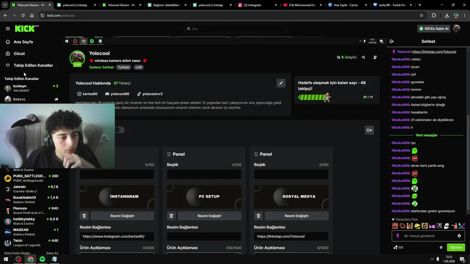The image size is (470, 264).
Task: Collapse the Sohbet chat panel
Action: [x=391, y=41]
